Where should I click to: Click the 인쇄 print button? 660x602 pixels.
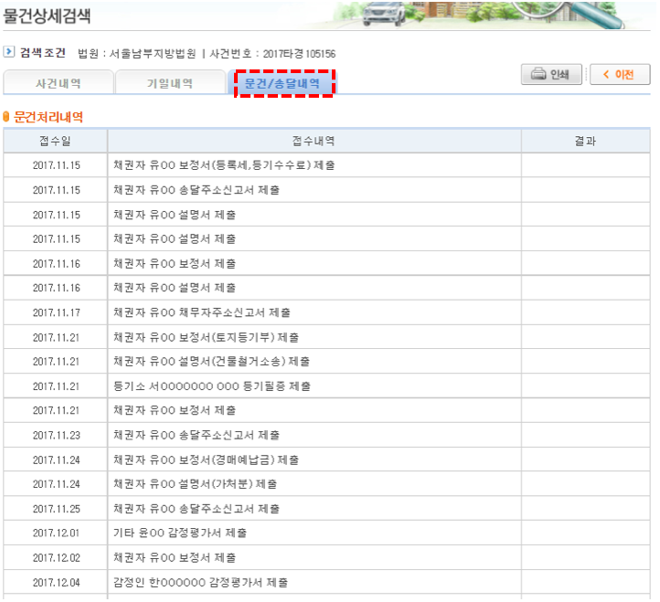[x=551, y=75]
